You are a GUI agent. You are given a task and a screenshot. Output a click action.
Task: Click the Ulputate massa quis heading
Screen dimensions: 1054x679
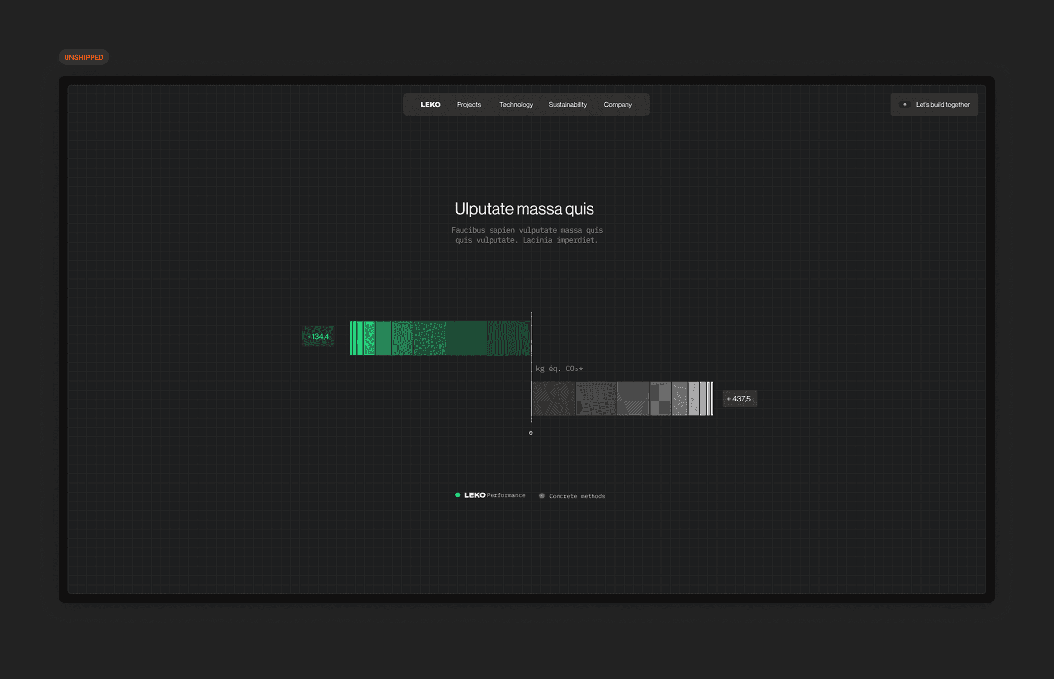click(524, 209)
